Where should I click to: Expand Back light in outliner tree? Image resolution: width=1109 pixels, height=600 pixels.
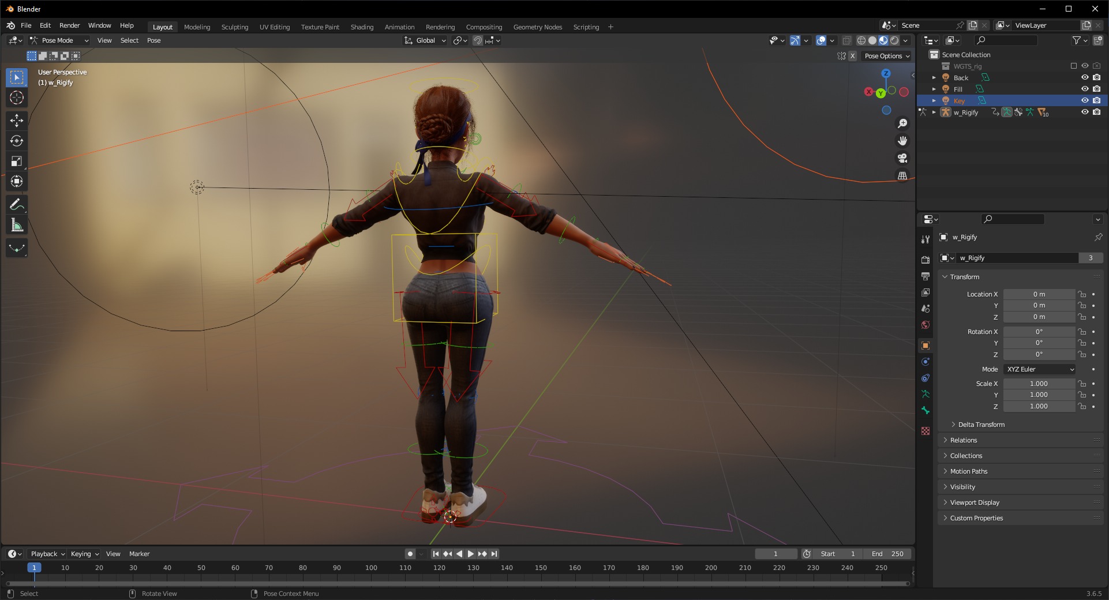[x=934, y=77]
